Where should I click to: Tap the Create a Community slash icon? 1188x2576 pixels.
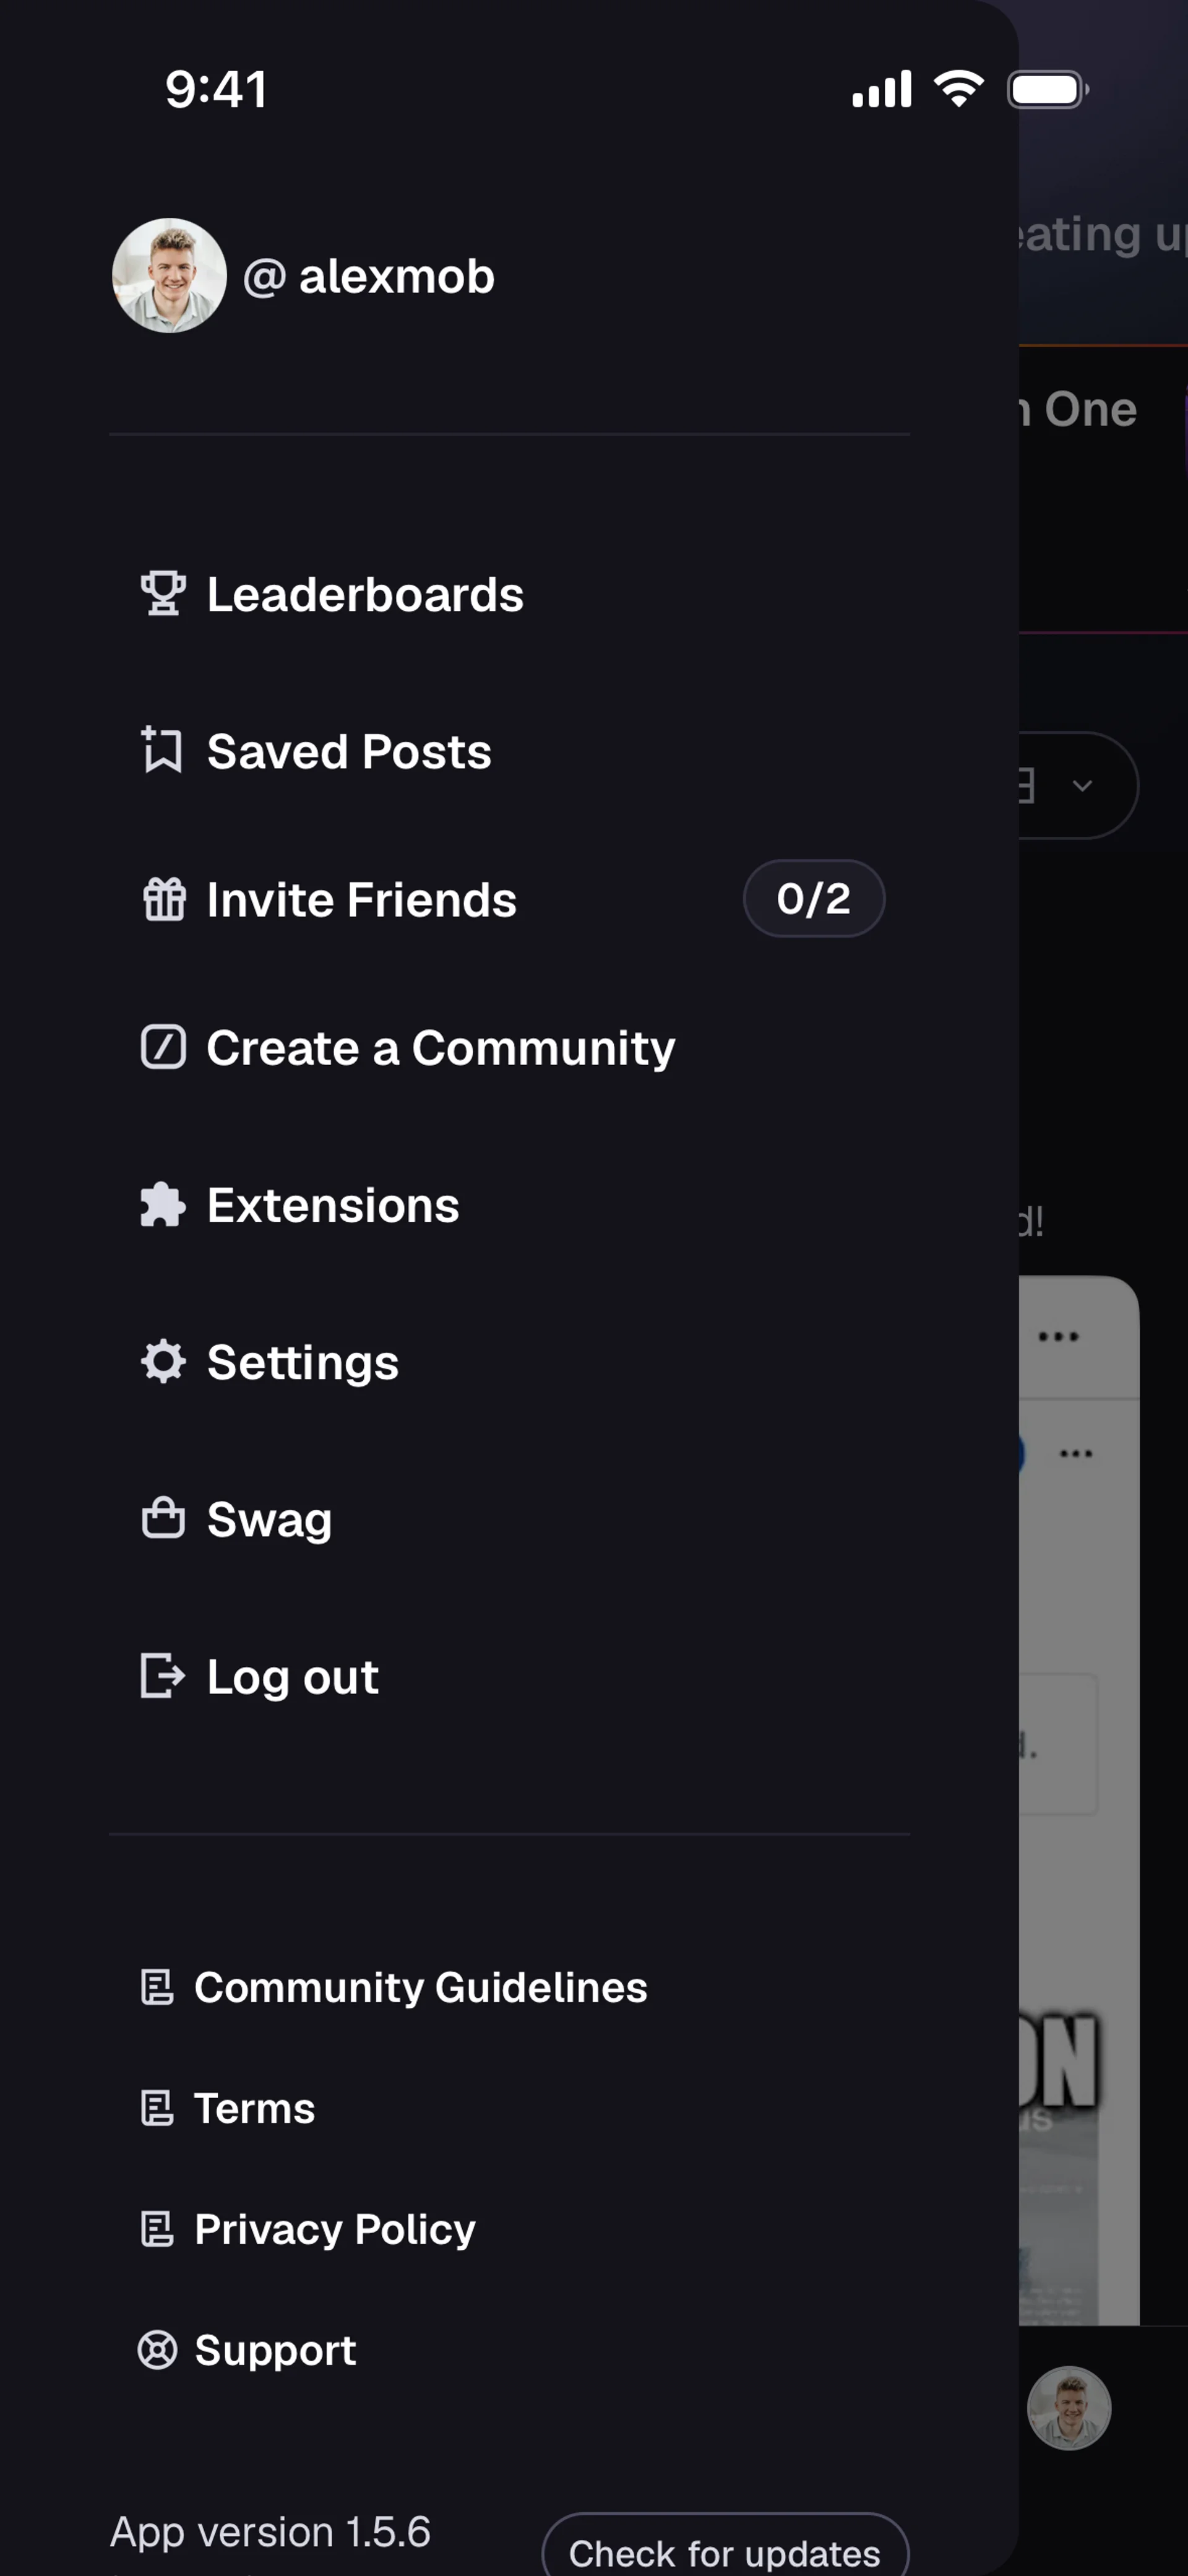163,1047
